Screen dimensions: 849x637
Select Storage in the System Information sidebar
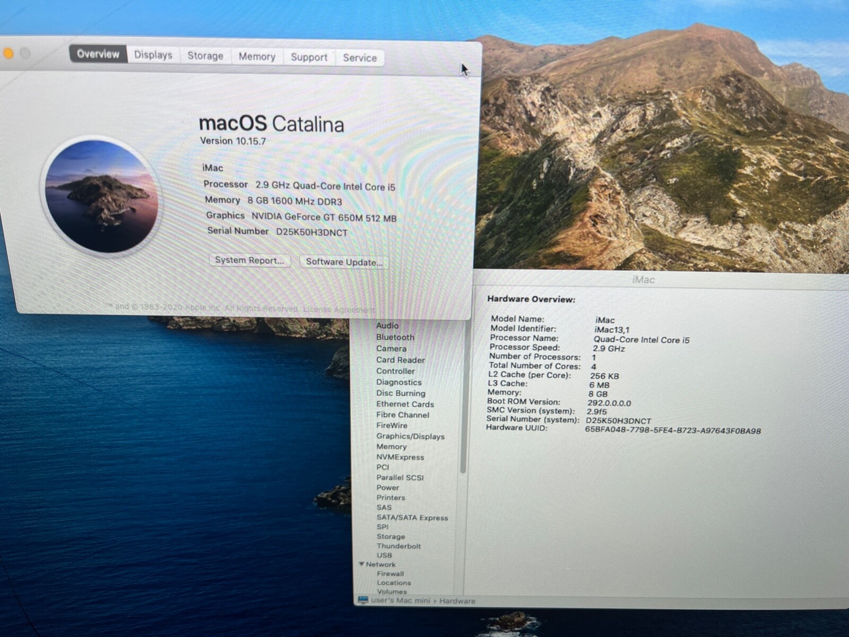point(391,537)
